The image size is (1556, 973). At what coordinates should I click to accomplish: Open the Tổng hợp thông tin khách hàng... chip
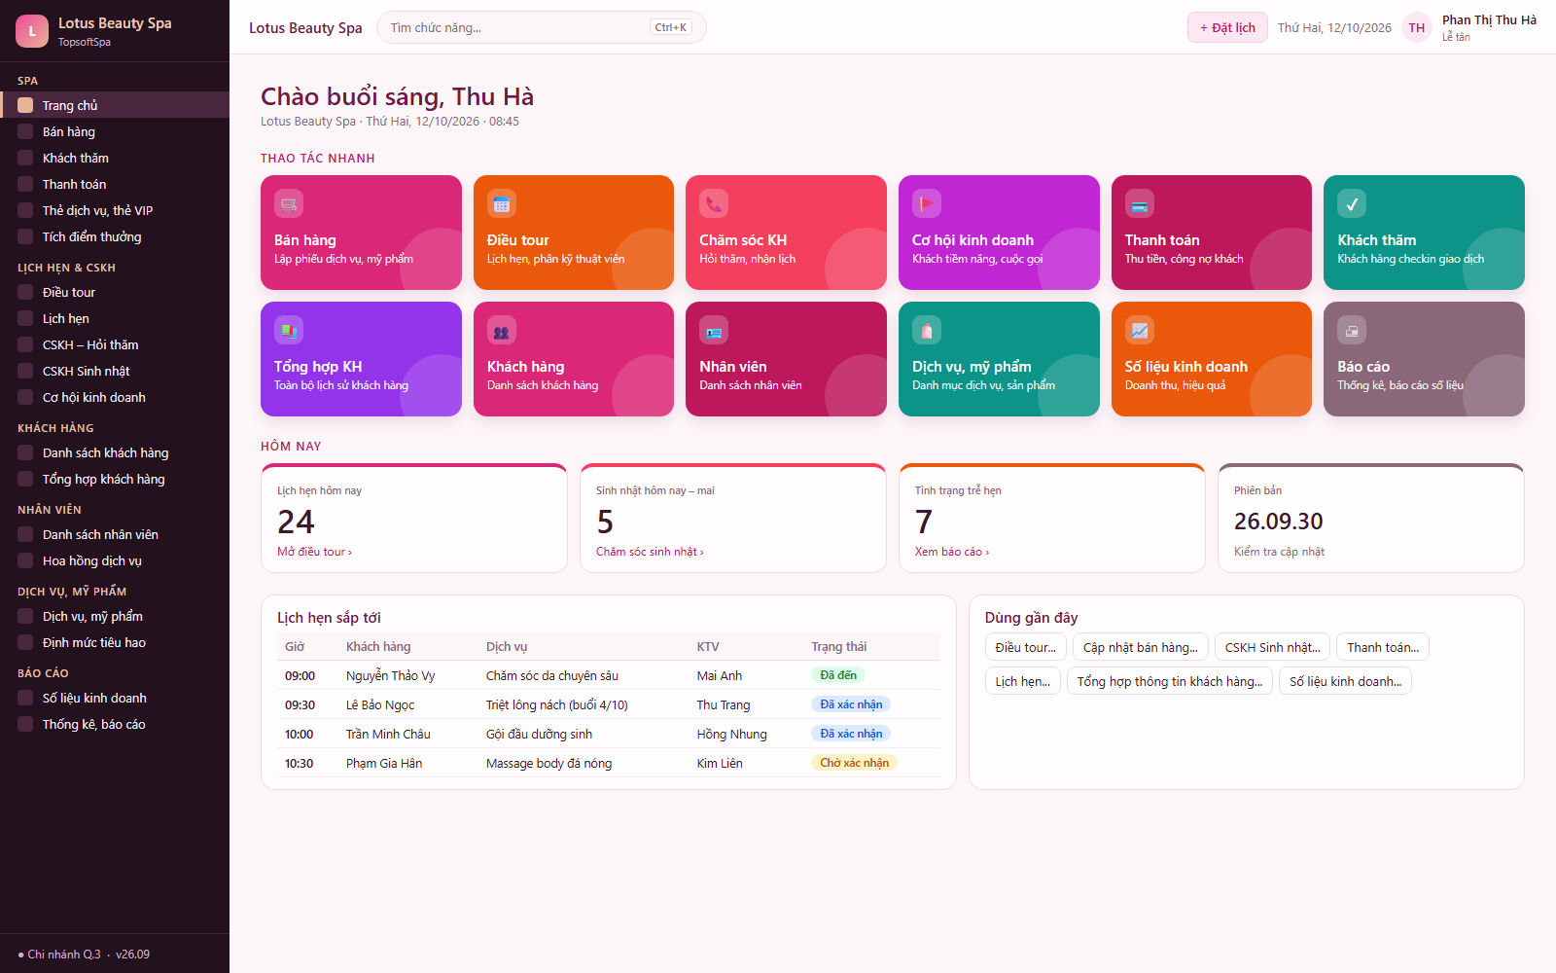[1170, 681]
